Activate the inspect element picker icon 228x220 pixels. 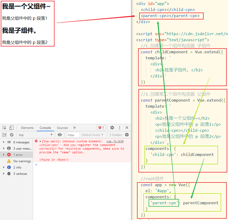pos(4,128)
